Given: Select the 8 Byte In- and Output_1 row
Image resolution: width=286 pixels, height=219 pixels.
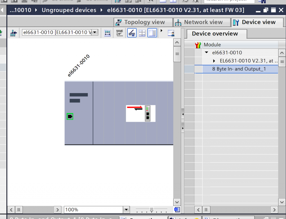Looking at the screenshot, I should 239,69.
